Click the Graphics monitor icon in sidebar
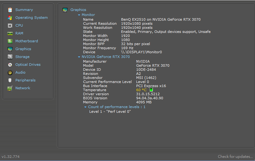 pyautogui.click(x=10, y=49)
